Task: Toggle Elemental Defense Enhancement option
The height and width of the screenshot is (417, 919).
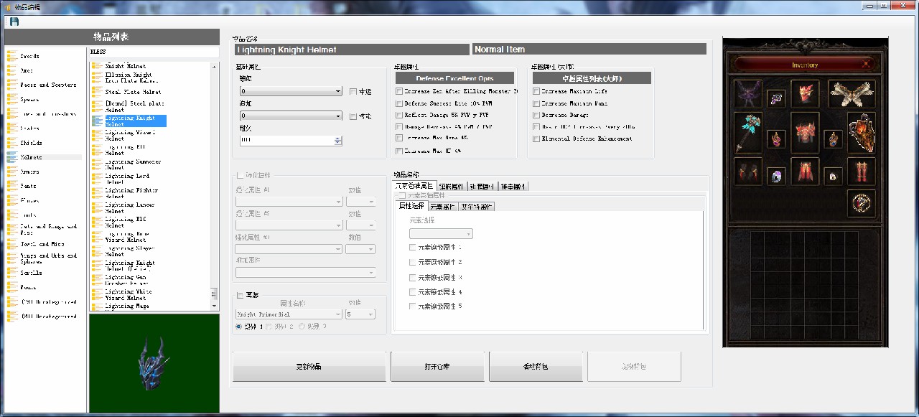Action: (536, 139)
